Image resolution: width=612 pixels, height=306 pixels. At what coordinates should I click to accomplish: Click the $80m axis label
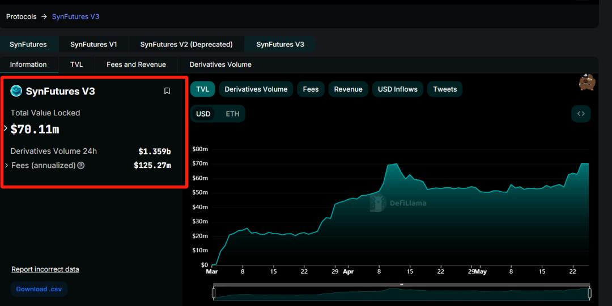pos(200,149)
